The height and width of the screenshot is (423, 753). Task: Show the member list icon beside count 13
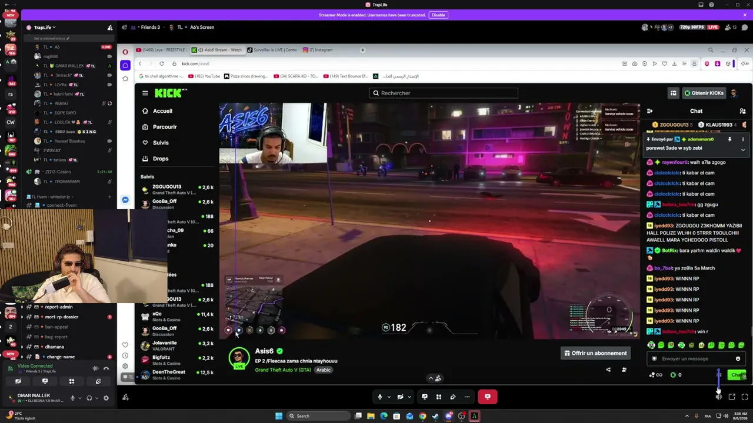(728, 27)
